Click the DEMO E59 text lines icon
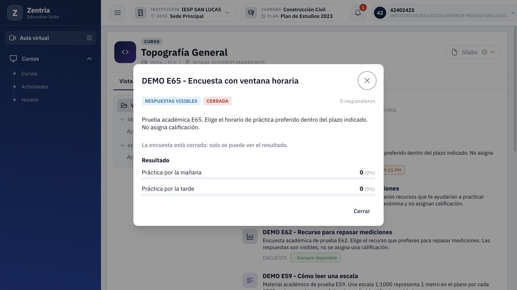This screenshot has height=290, width=517. (x=250, y=280)
